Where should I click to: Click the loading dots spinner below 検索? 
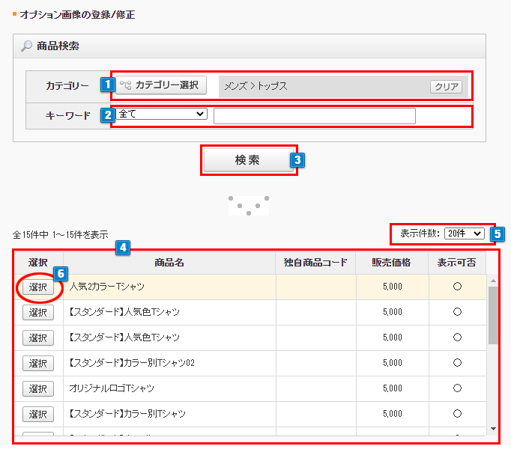[x=248, y=204]
